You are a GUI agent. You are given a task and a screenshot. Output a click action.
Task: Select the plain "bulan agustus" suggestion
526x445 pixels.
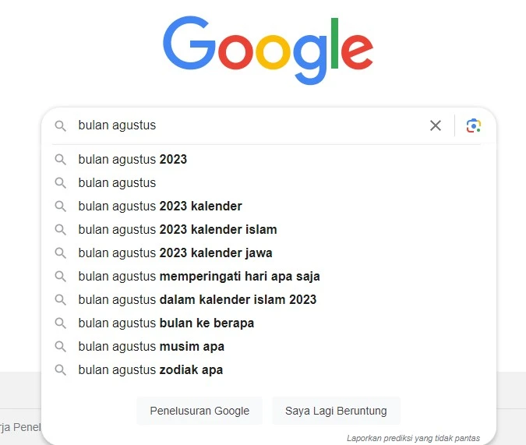[117, 183]
